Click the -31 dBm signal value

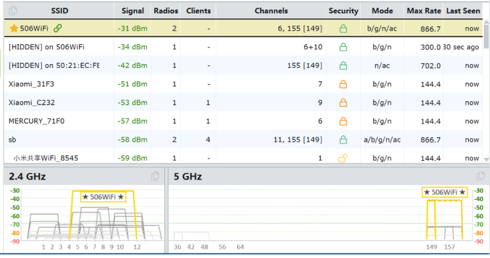pos(133,29)
